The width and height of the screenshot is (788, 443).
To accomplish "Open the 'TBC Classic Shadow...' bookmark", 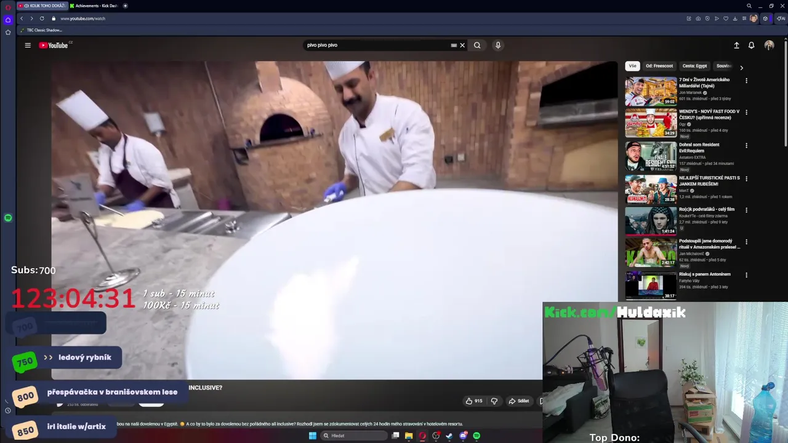I will point(41,30).
